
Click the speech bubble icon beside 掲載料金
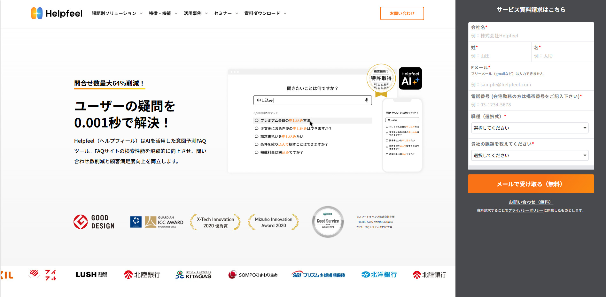coord(256,152)
